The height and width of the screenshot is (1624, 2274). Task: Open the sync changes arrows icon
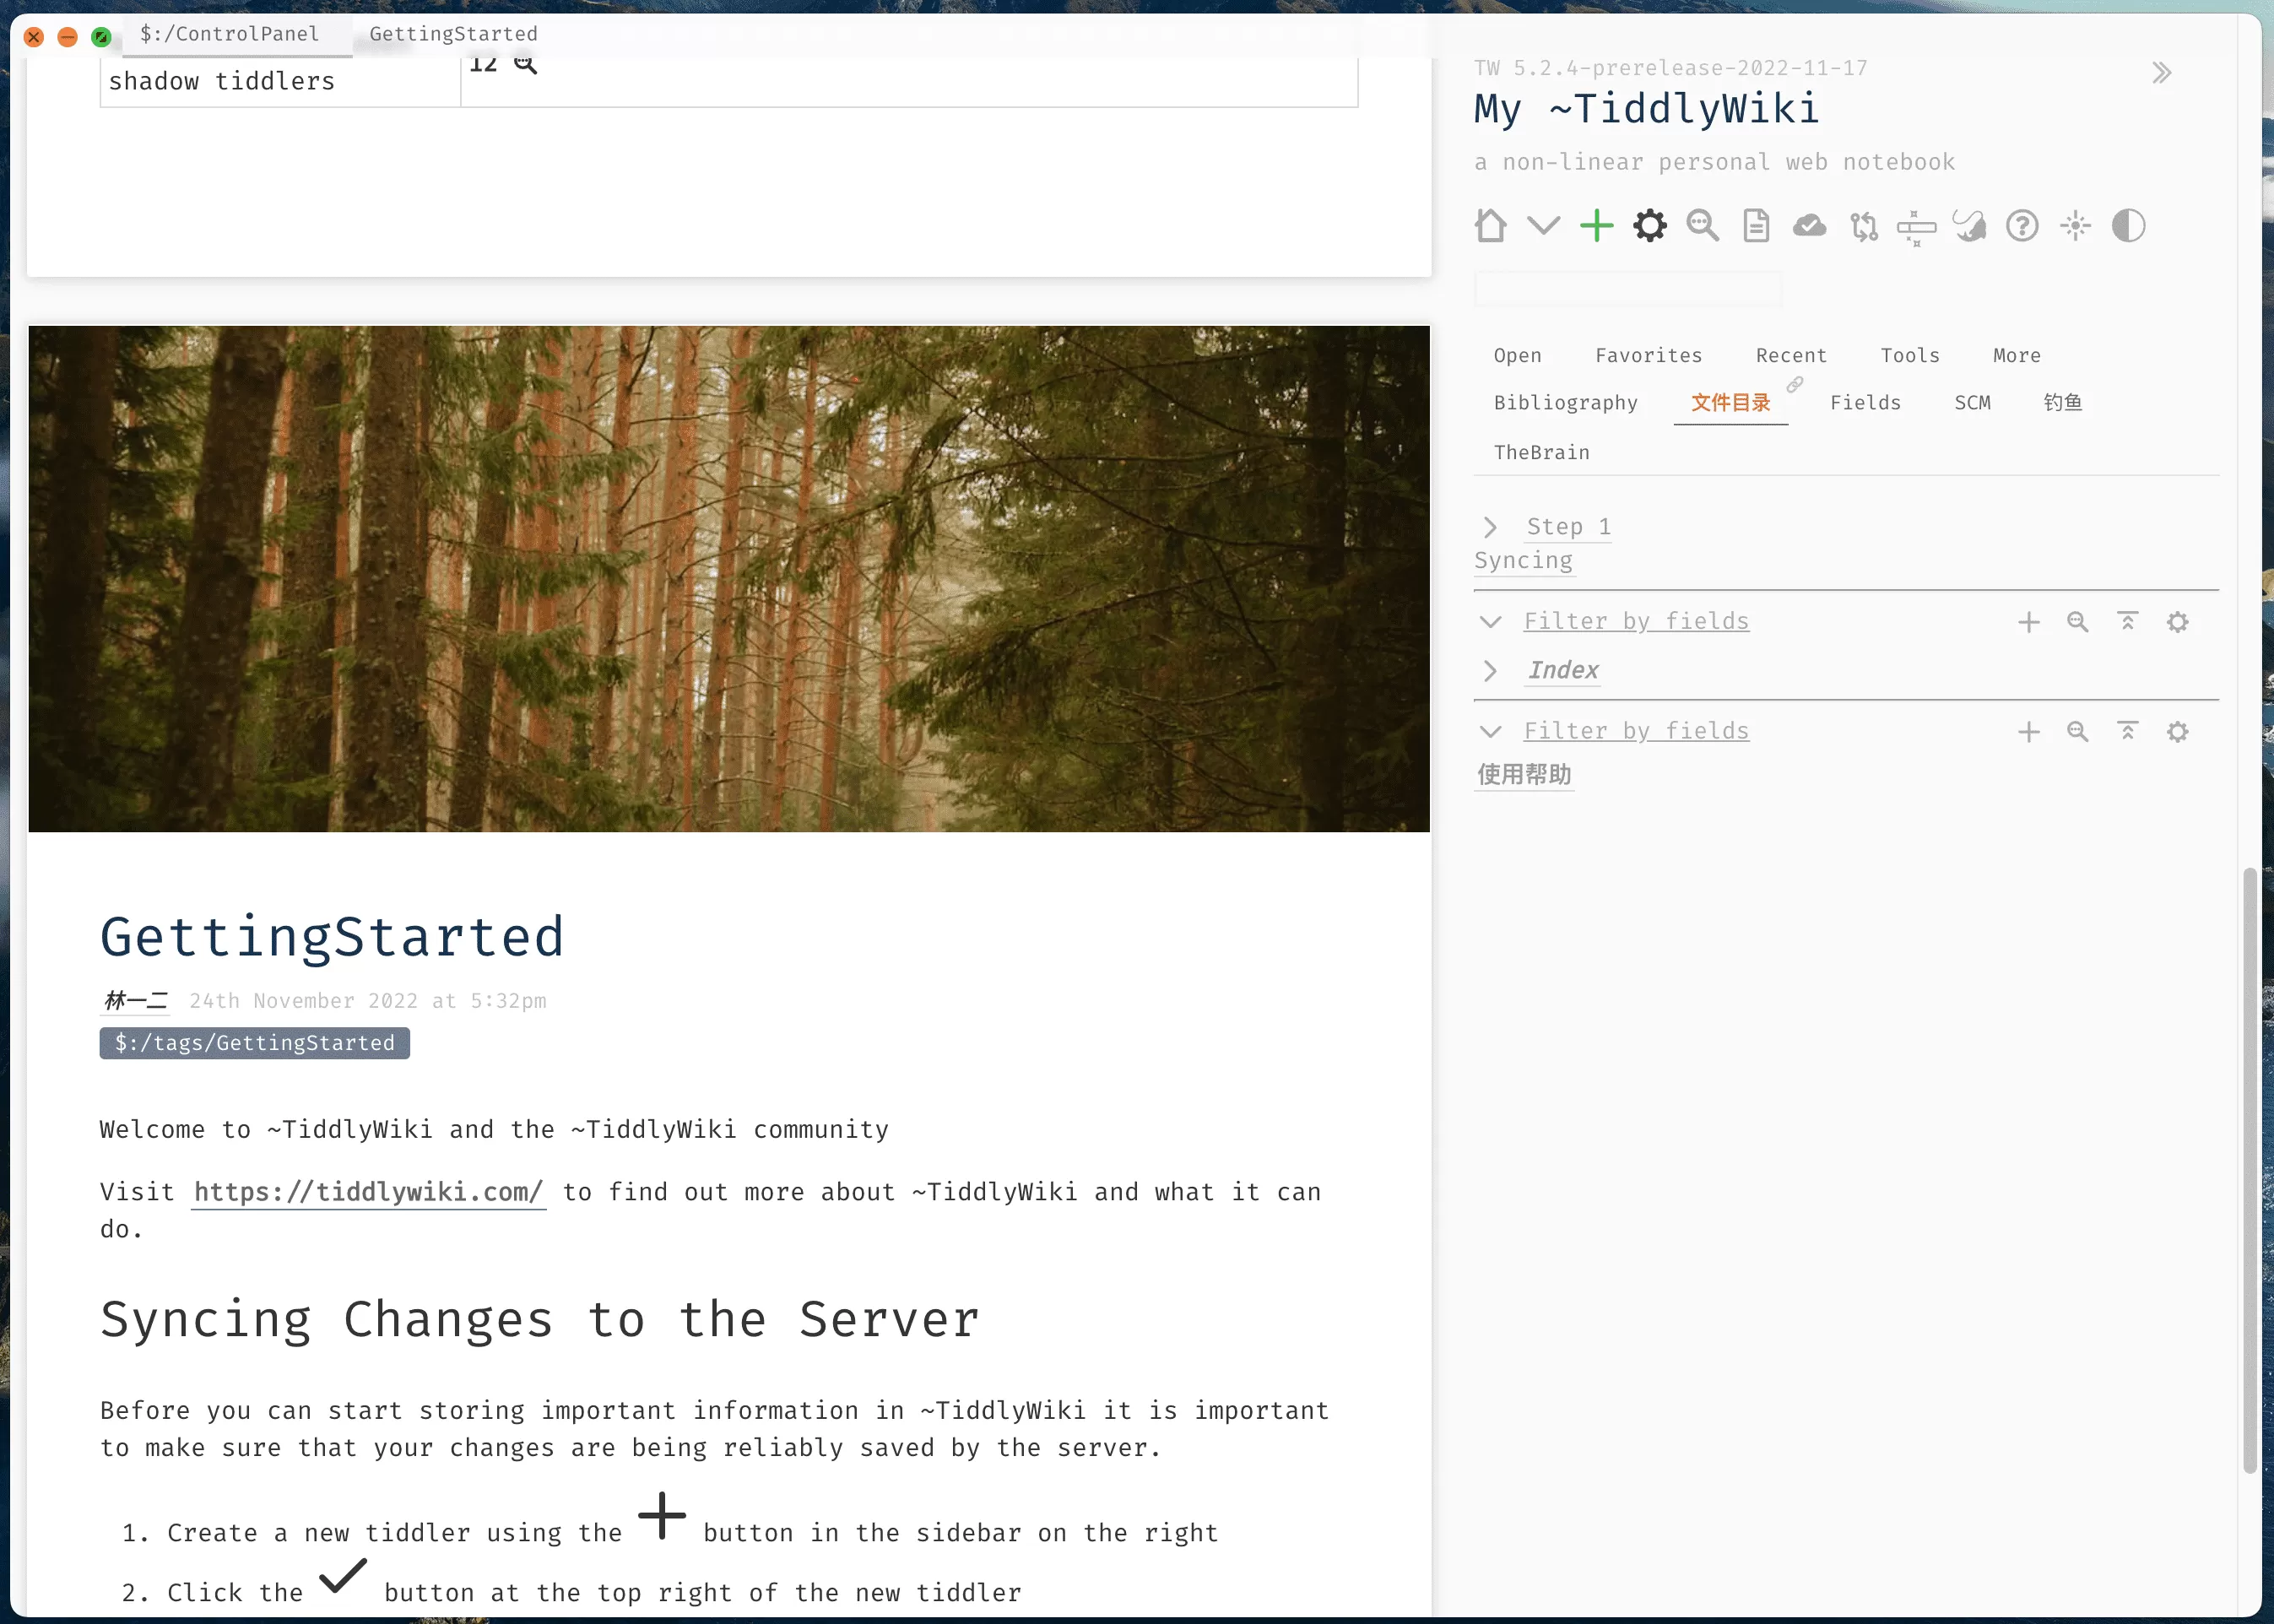coord(1864,226)
